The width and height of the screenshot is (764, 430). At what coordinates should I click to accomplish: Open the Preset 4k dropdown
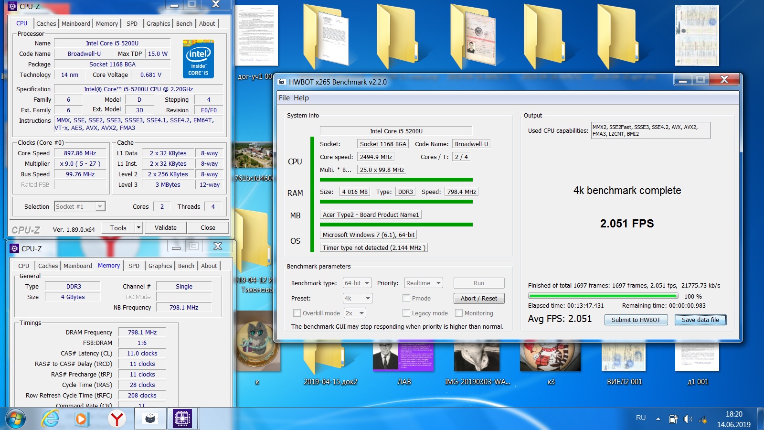357,298
